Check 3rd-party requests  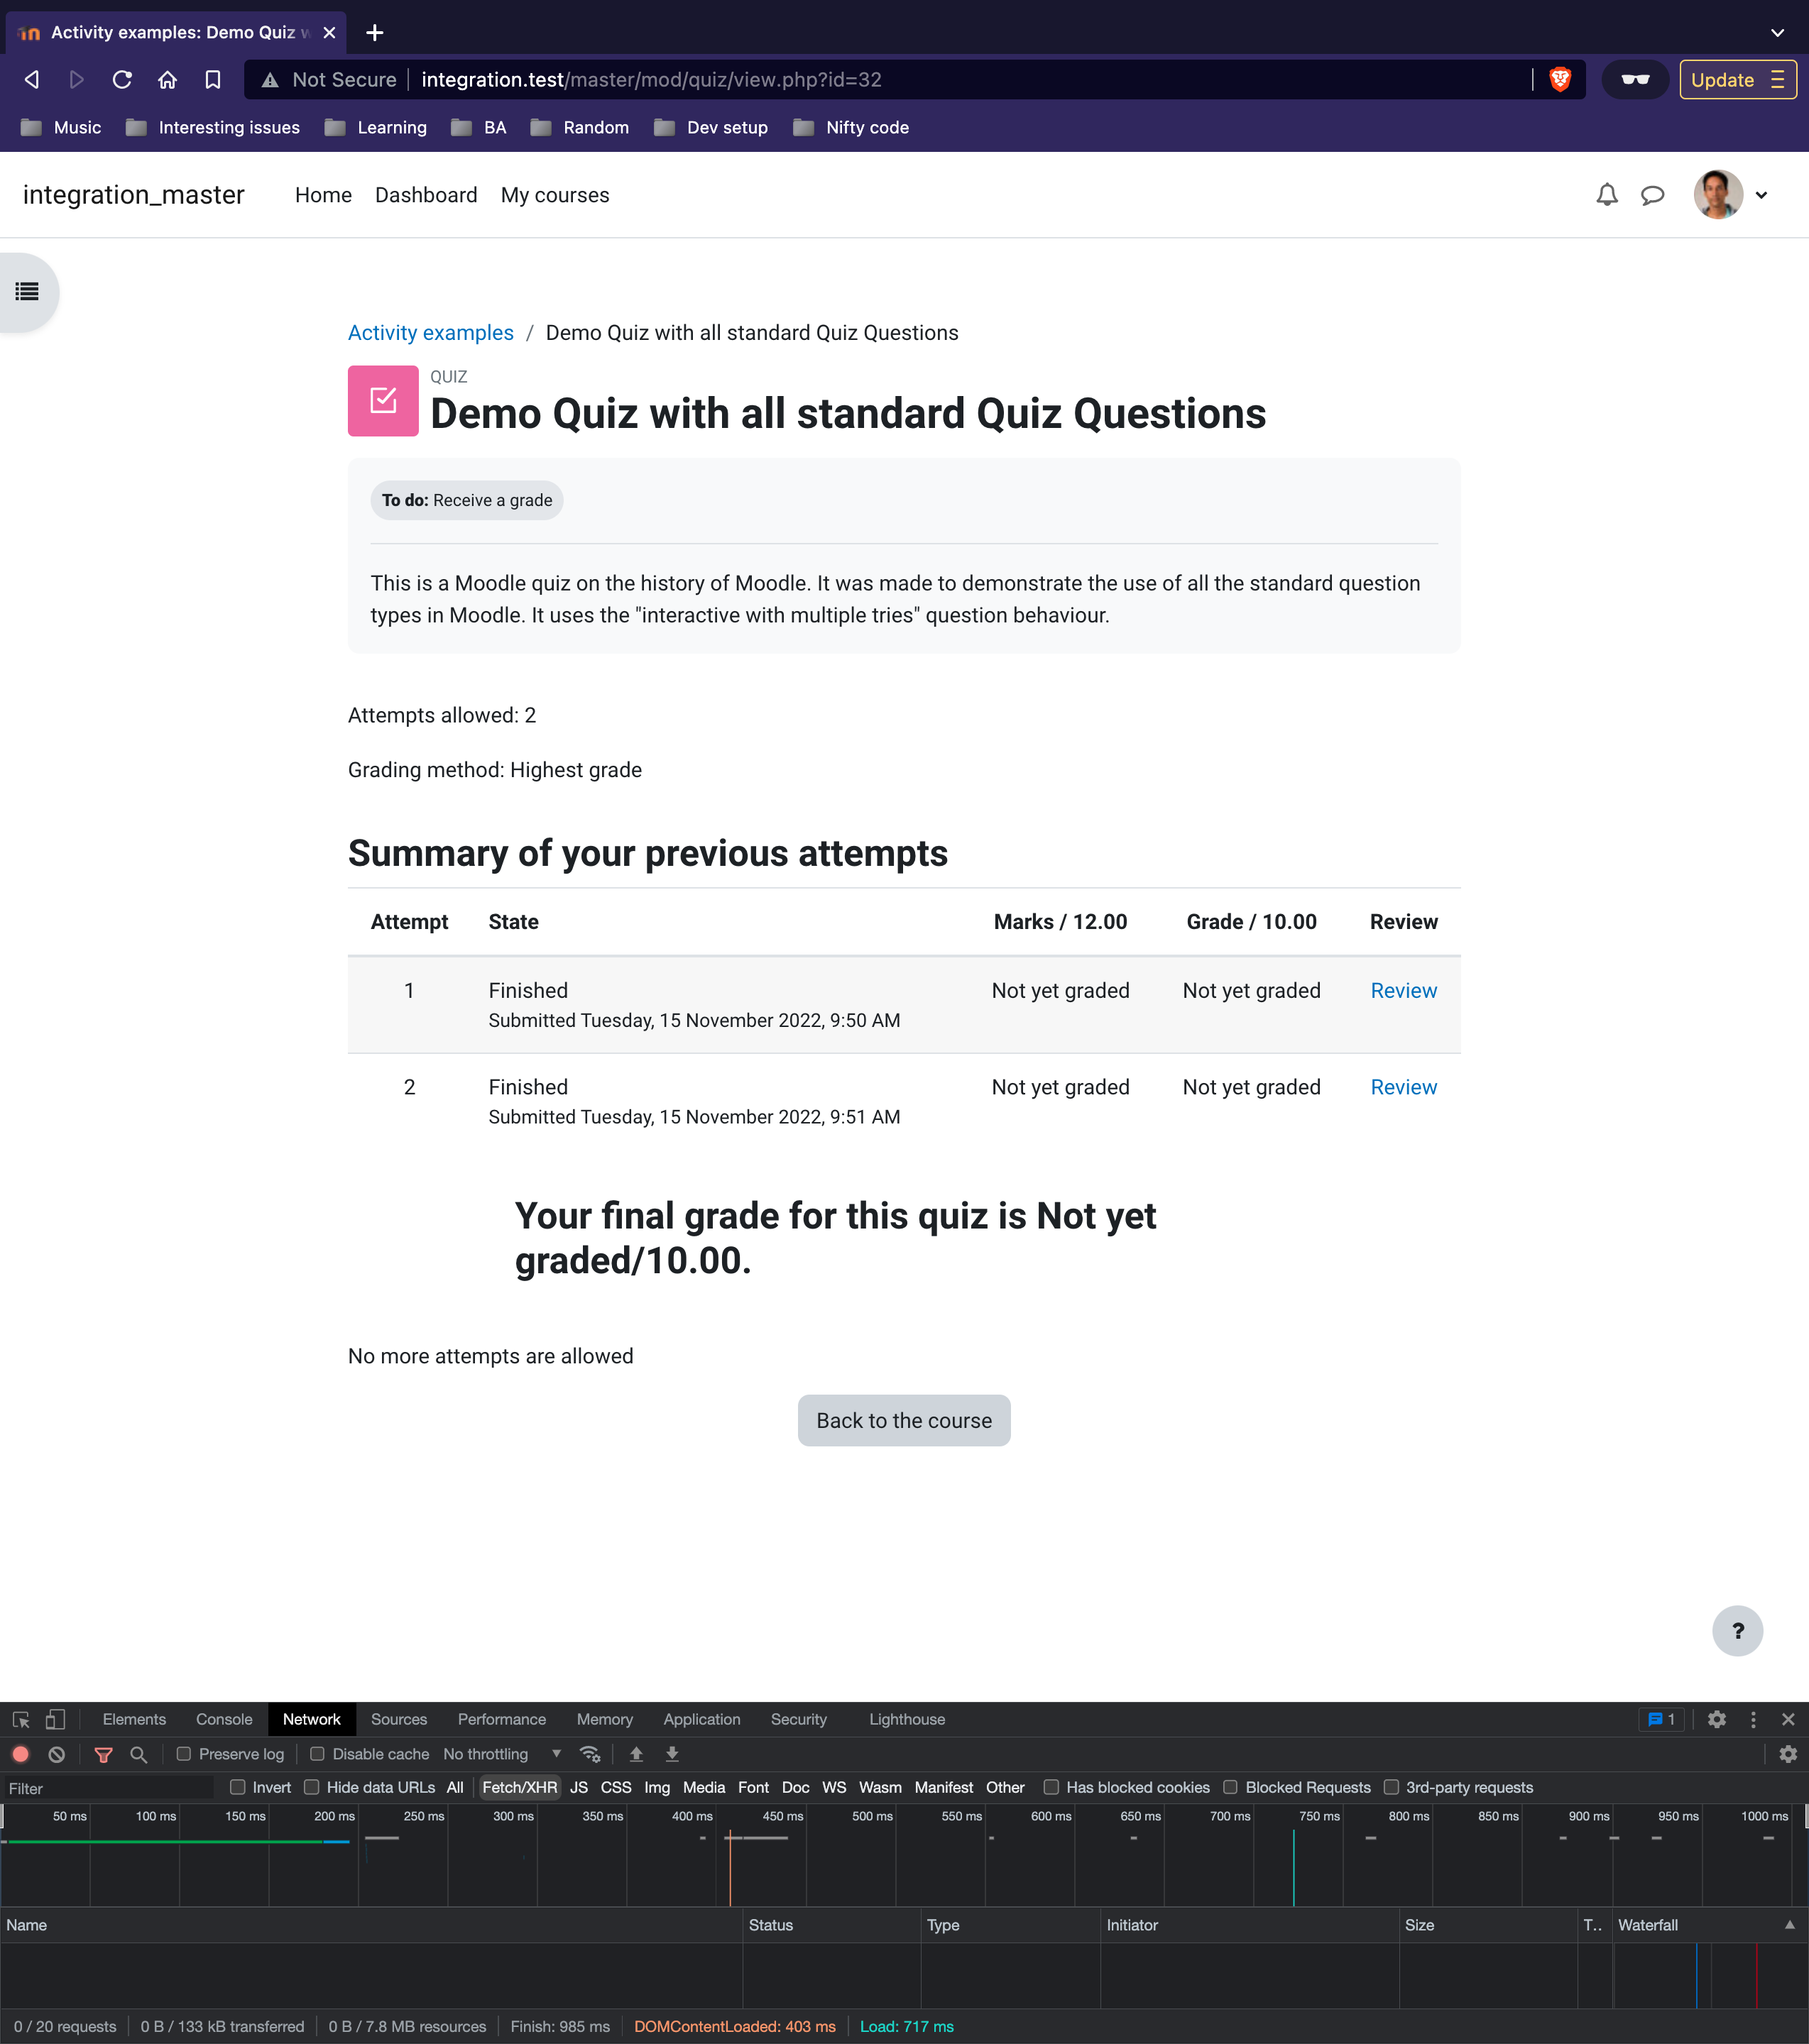coord(1392,1787)
